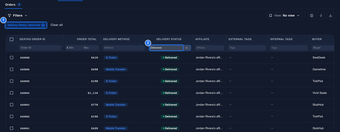Click the Buyer filter field
The width and height of the screenshot is (340, 132).
[323, 48]
